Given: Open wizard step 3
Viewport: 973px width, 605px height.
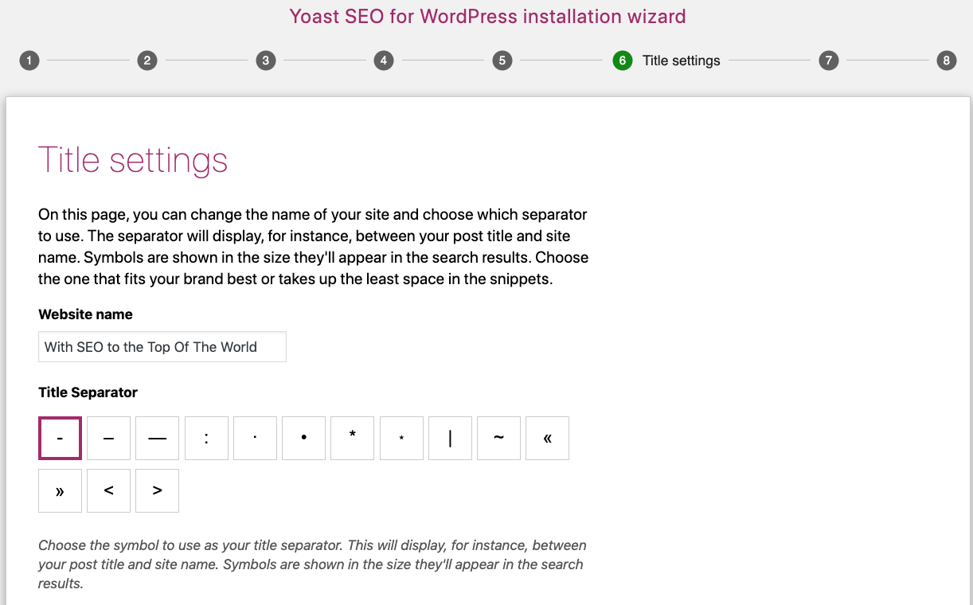Looking at the screenshot, I should tap(266, 60).
